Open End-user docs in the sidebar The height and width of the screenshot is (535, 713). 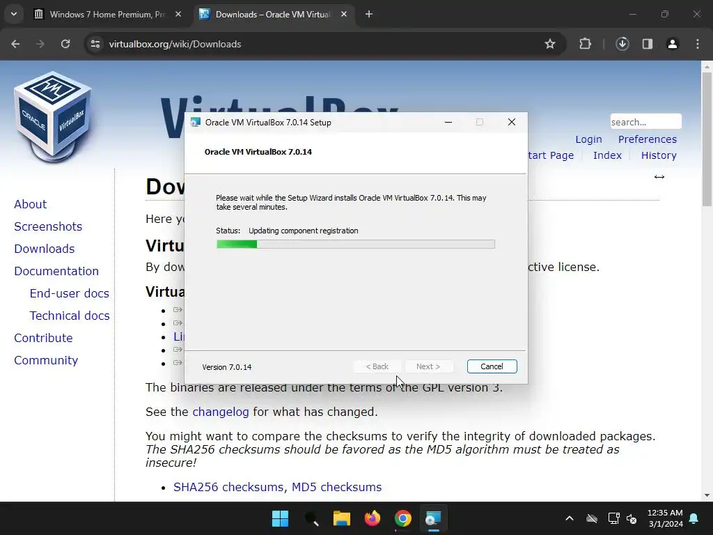coord(69,293)
